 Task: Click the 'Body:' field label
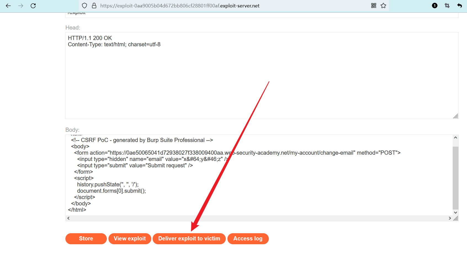pos(72,130)
